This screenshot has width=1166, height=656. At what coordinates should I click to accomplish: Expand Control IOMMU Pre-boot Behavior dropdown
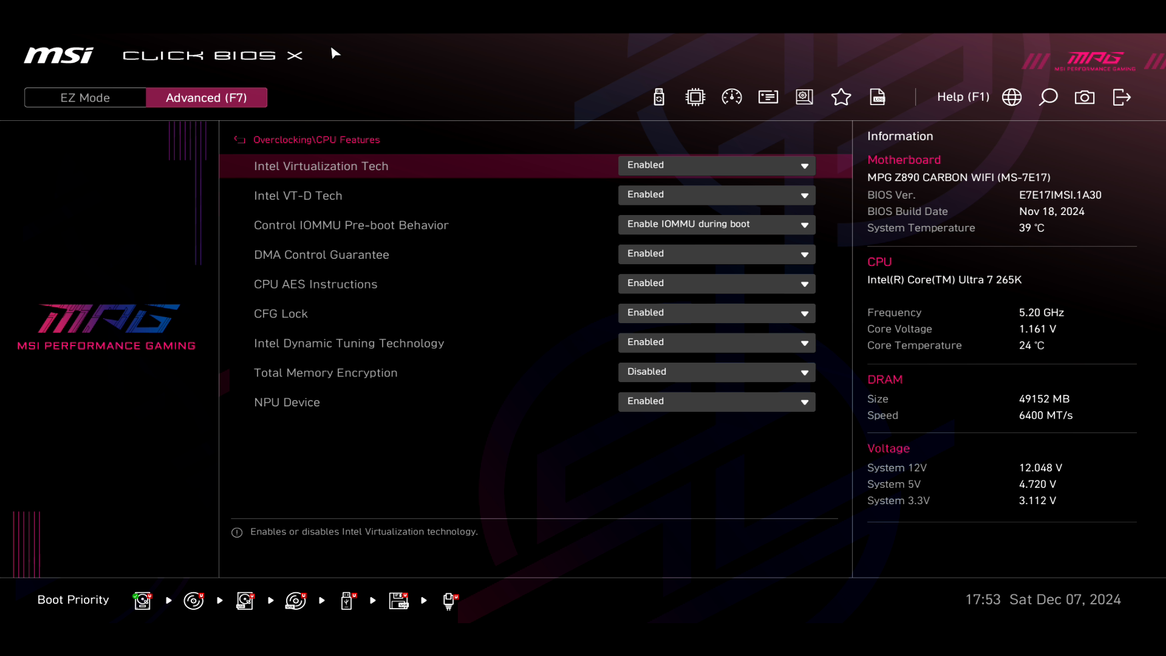[717, 225]
